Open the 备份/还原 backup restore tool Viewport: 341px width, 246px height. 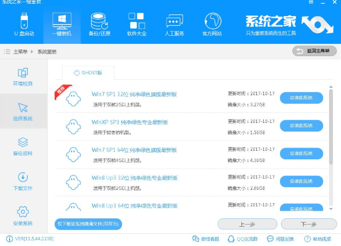click(x=100, y=25)
